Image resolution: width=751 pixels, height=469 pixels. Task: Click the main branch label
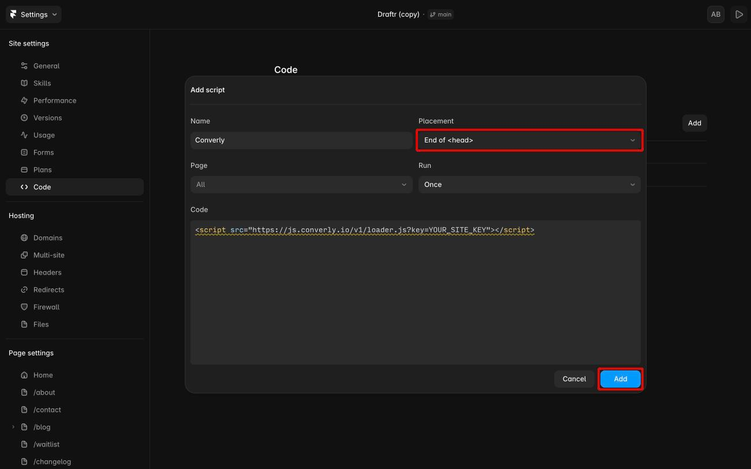tap(441, 15)
